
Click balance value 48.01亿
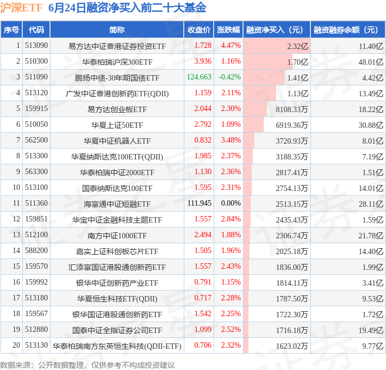(x=371, y=62)
